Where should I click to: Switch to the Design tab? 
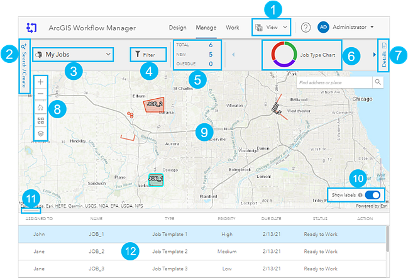pyautogui.click(x=177, y=28)
